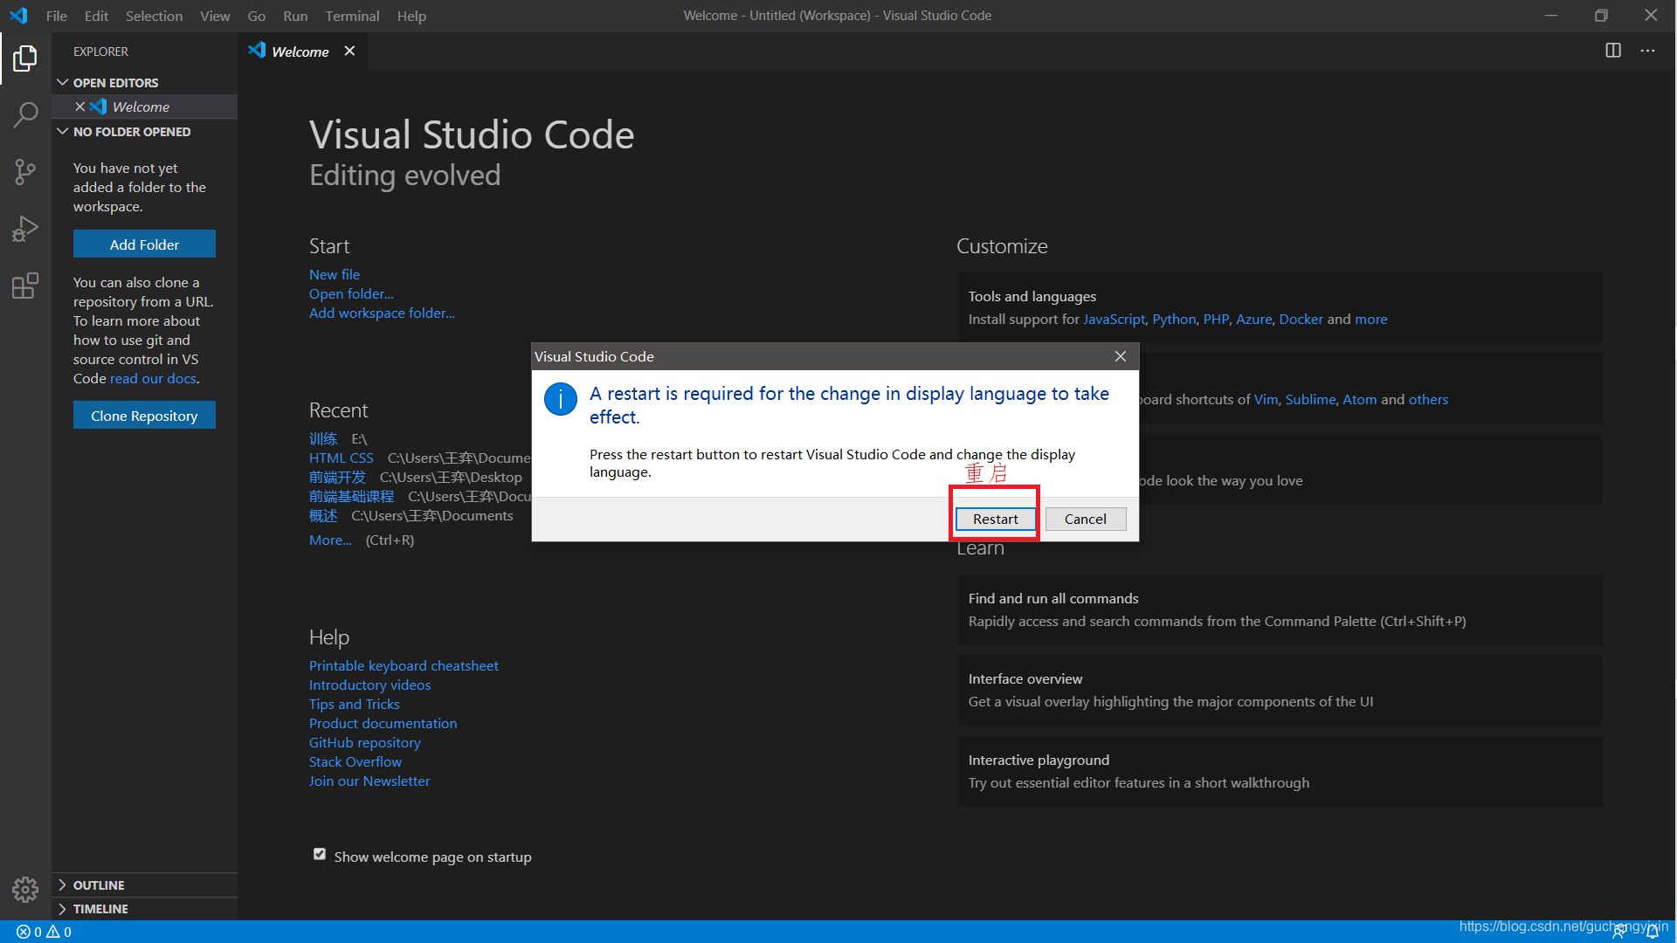Click the Add Folder button
This screenshot has width=1677, height=943.
tap(144, 244)
